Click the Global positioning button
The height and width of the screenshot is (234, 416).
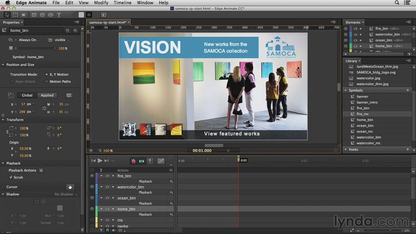[x=27, y=95]
